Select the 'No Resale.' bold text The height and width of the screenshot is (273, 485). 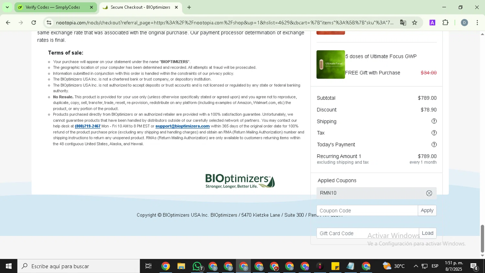(x=63, y=97)
